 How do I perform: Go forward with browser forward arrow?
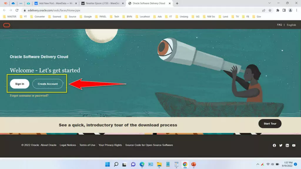(x=11, y=10)
